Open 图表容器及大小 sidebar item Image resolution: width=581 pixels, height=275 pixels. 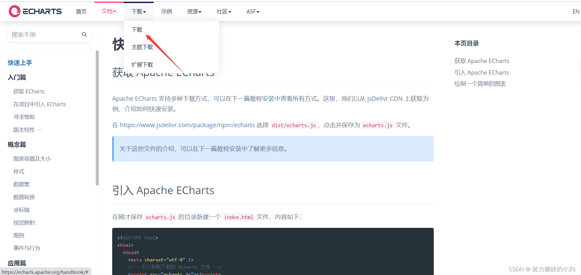(x=32, y=159)
